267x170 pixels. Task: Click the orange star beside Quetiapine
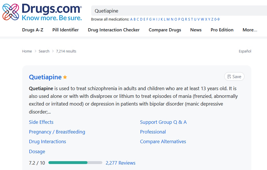(65, 77)
